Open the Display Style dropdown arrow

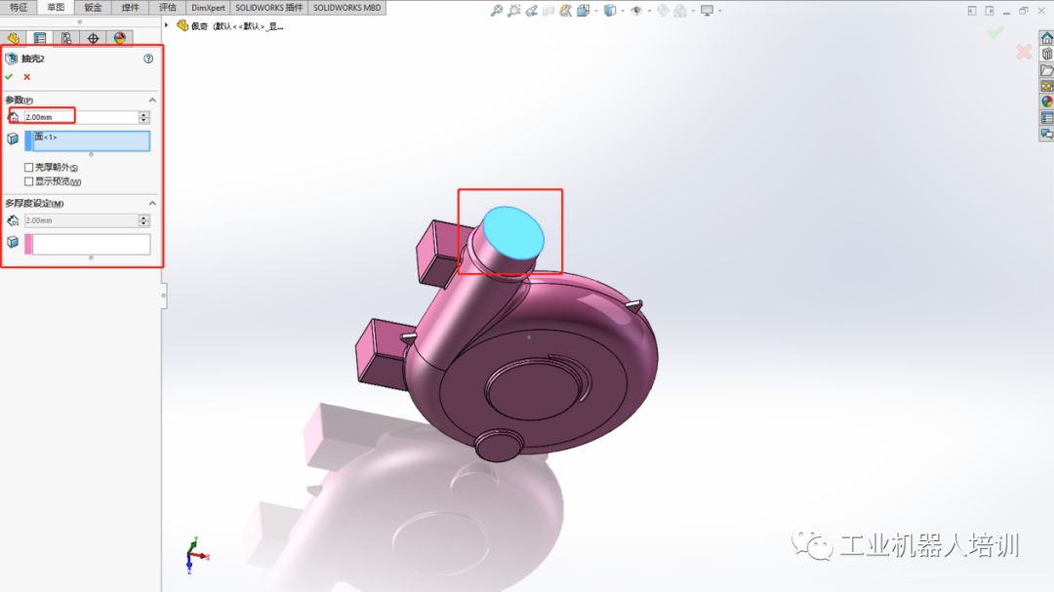coord(623,11)
